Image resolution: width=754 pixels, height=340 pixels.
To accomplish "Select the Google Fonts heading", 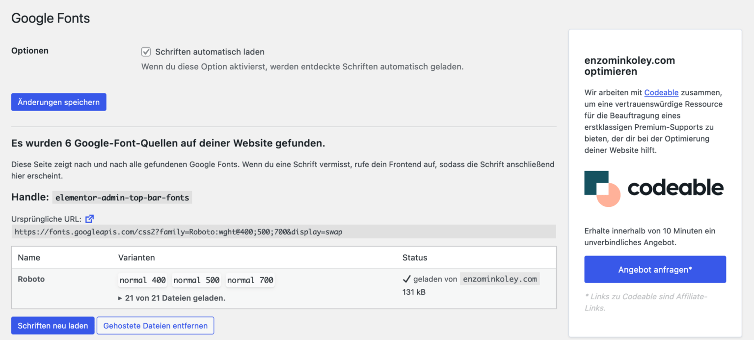I will pos(50,18).
